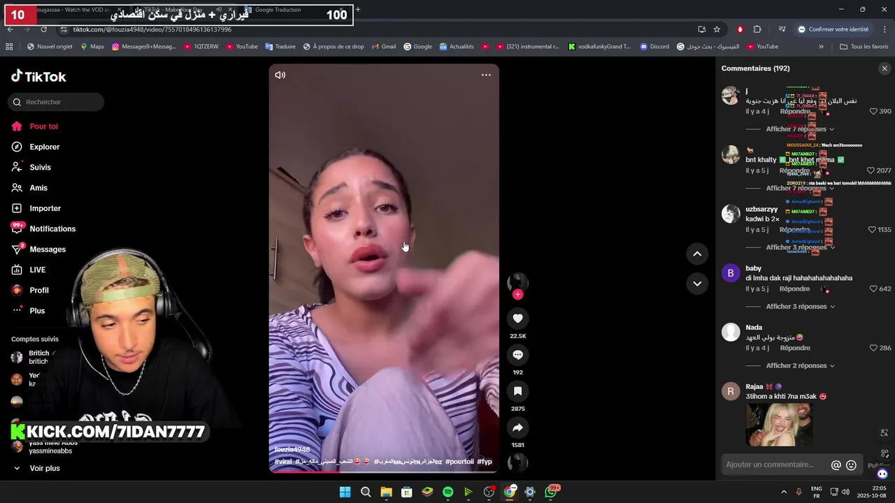Open Importer upload page
895x503 pixels.
pos(36,208)
